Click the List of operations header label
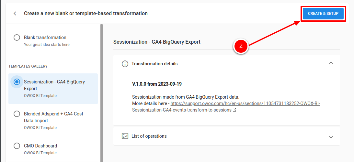Viewport: 354px width, 162px height. click(x=149, y=136)
